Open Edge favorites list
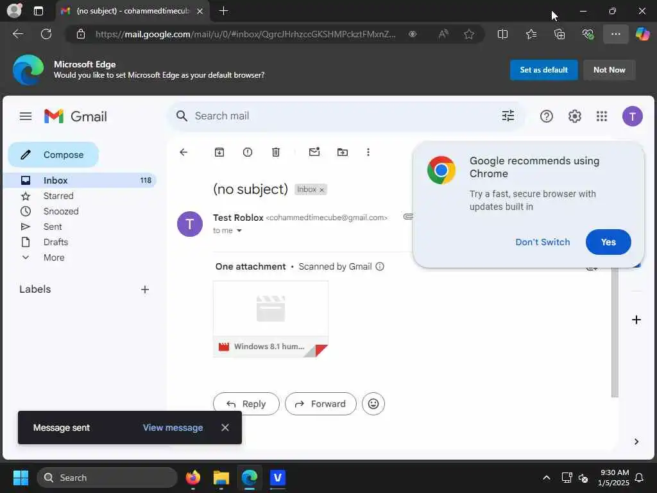Screen dimensions: 657x493 click(531, 34)
